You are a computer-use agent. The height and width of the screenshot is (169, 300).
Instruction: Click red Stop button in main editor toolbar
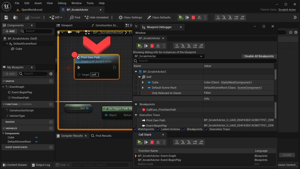193,18
